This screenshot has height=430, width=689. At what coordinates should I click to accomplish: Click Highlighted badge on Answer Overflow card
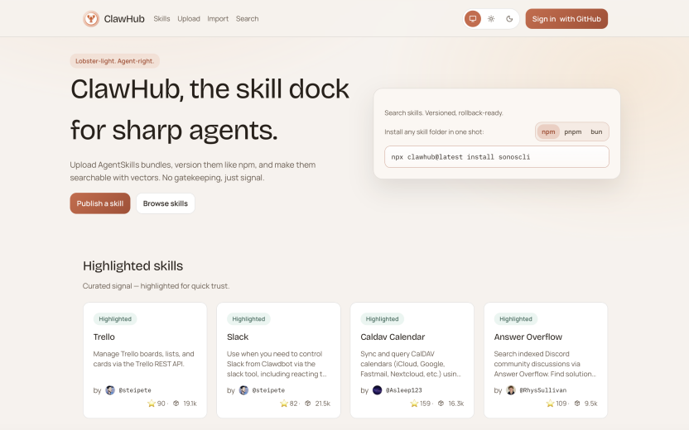pyautogui.click(x=516, y=319)
